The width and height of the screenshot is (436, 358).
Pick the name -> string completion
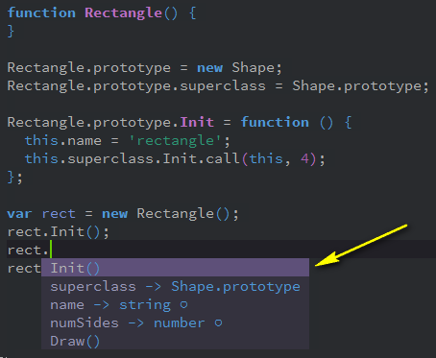(x=175, y=304)
